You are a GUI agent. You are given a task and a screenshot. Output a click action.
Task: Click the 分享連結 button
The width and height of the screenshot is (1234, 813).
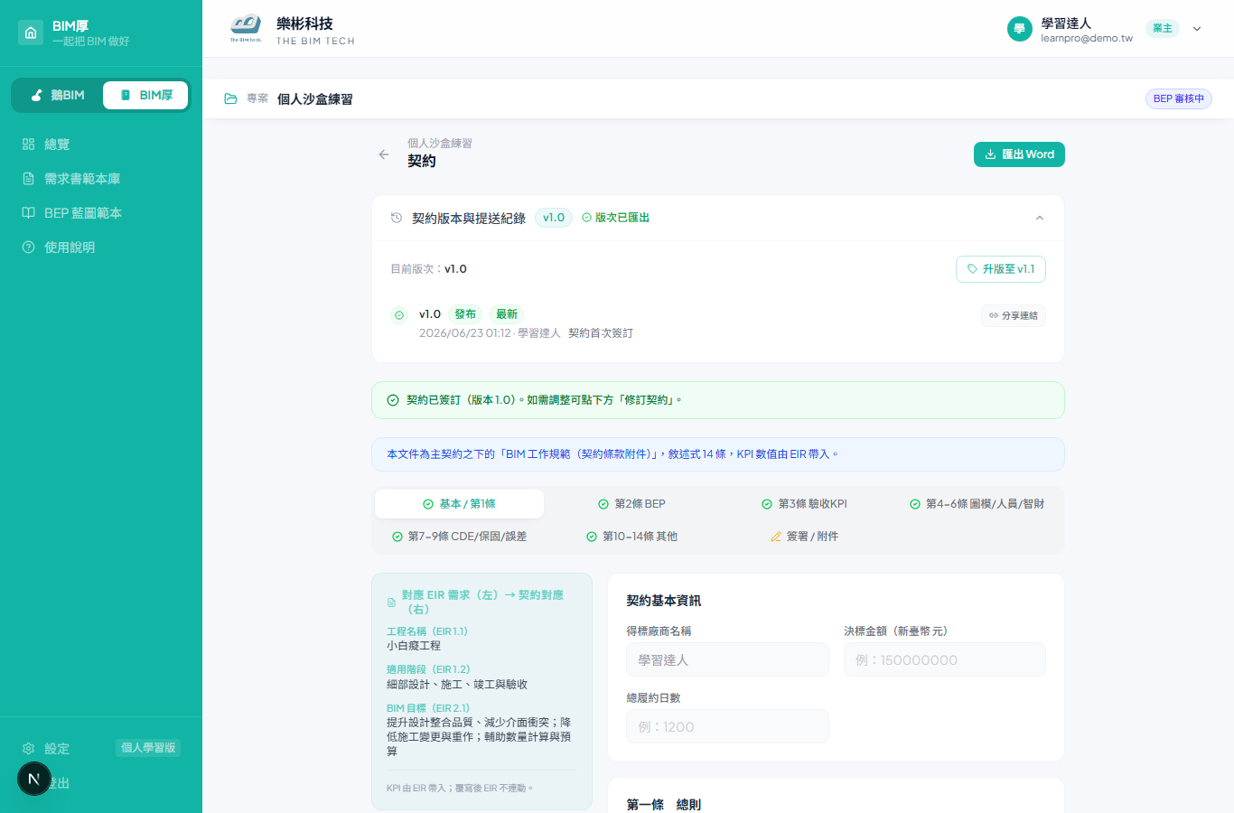click(1014, 315)
